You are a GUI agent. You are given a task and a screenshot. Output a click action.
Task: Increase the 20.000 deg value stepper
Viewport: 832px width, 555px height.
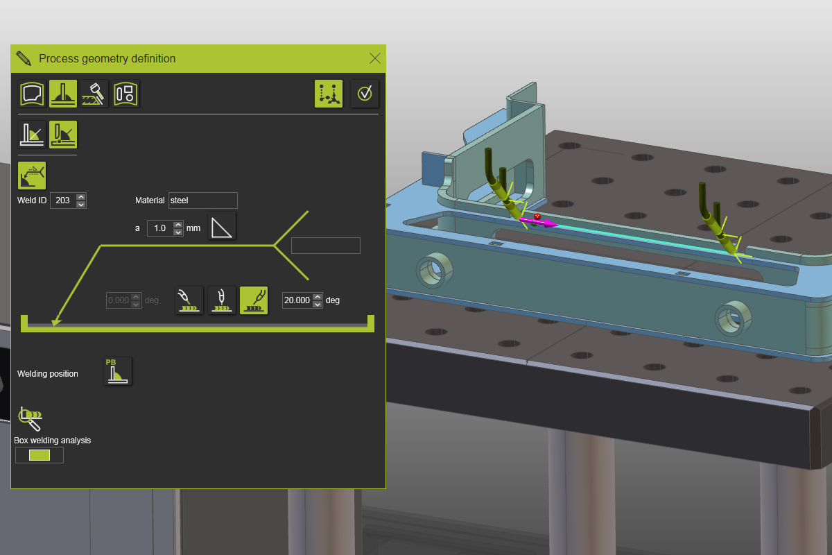317,296
